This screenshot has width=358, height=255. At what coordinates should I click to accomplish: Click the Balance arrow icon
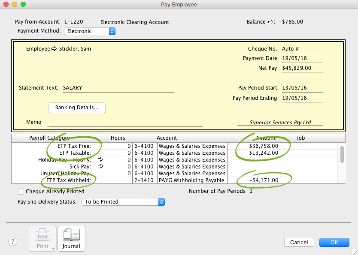click(x=271, y=22)
